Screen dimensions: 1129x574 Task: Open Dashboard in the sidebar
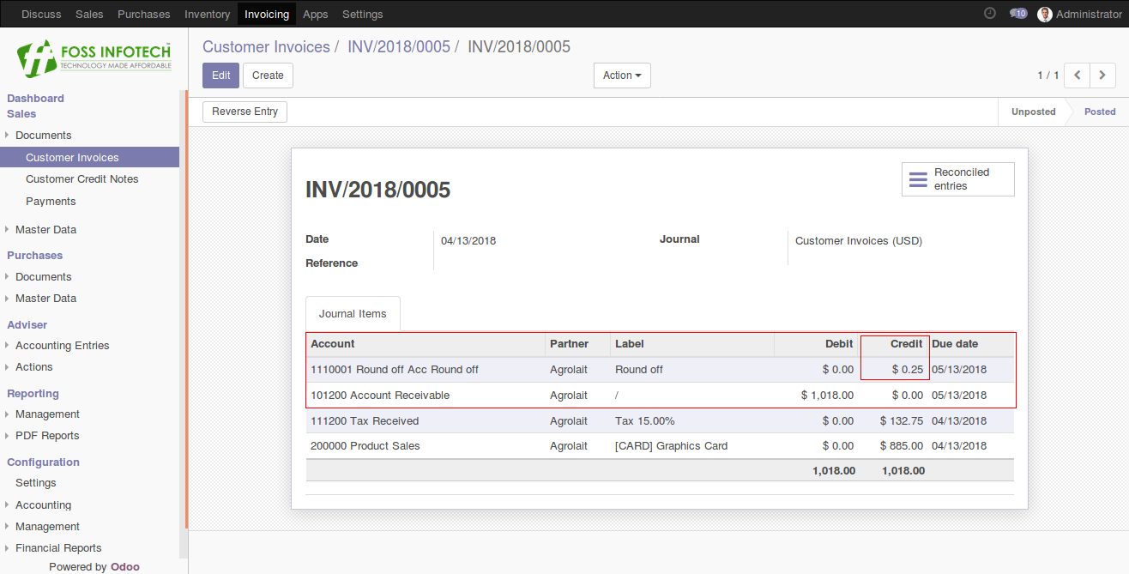[x=36, y=99]
